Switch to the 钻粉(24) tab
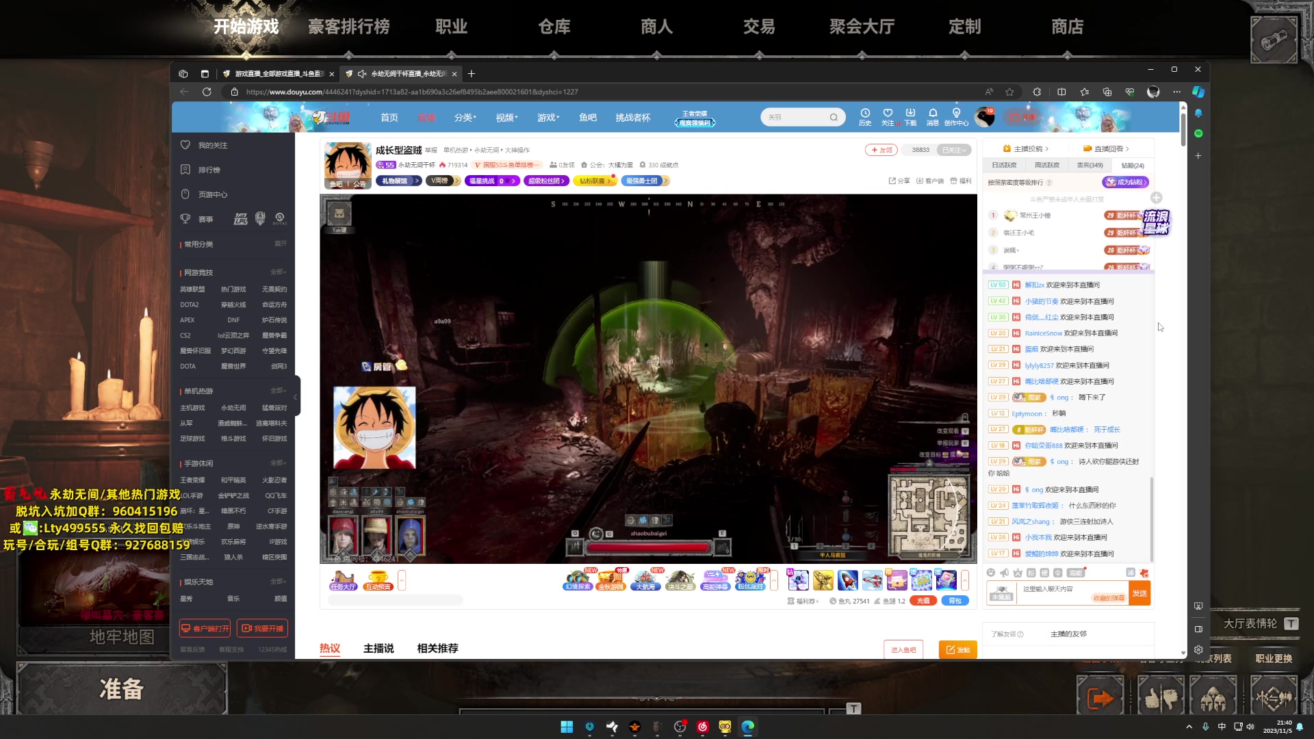Screen dimensions: 1314x739 pyautogui.click(x=1133, y=166)
